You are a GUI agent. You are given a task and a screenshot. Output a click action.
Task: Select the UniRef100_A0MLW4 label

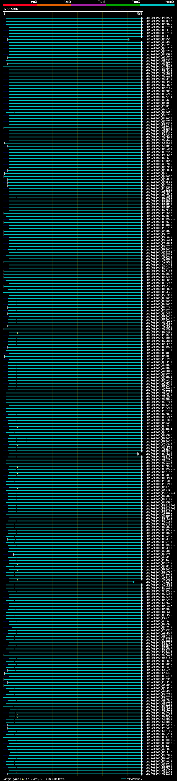pos(158,454)
